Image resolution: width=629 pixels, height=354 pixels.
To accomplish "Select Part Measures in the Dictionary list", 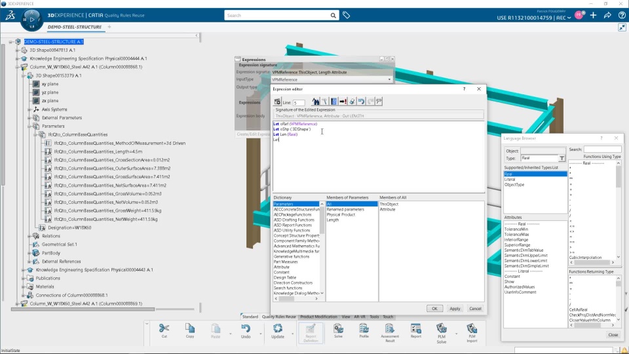I will click(x=286, y=262).
